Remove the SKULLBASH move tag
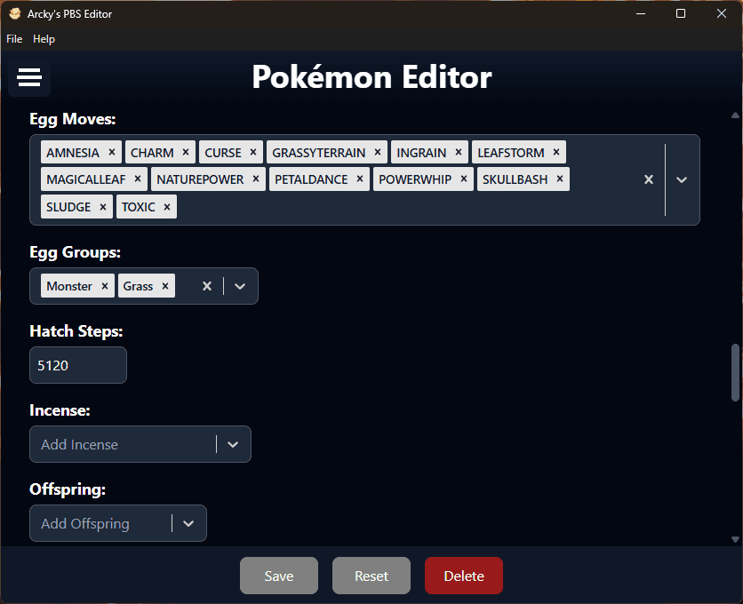This screenshot has height=604, width=743. (560, 179)
